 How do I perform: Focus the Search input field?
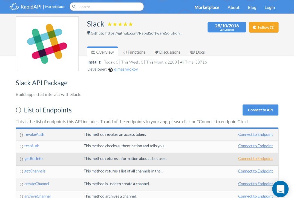point(107,7)
